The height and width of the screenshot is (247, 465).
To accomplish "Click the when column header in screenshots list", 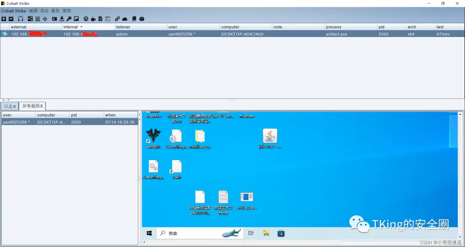I will (121, 115).
